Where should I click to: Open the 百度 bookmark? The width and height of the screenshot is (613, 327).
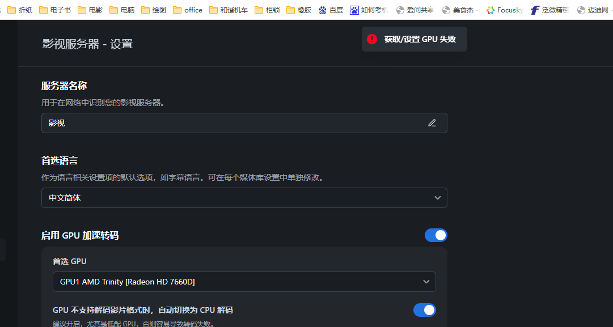click(x=331, y=10)
